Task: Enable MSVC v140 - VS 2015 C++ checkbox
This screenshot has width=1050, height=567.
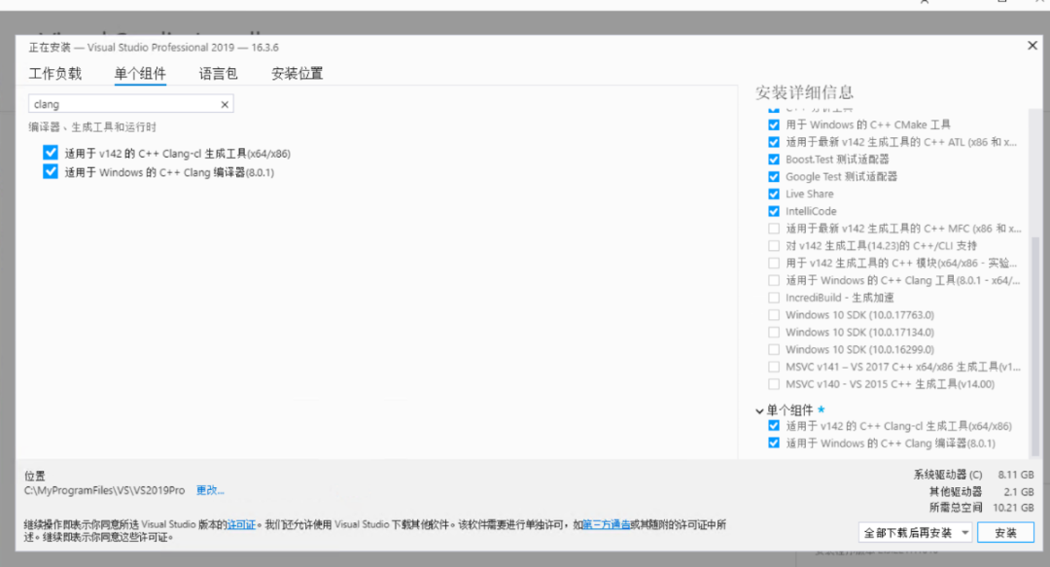Action: (774, 384)
